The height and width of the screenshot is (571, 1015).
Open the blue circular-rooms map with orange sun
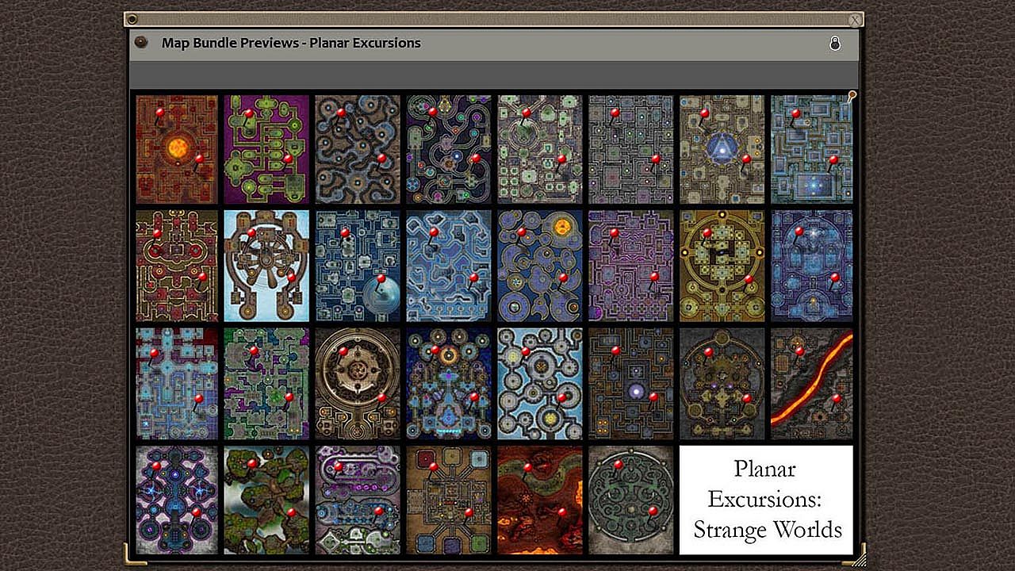pos(540,266)
